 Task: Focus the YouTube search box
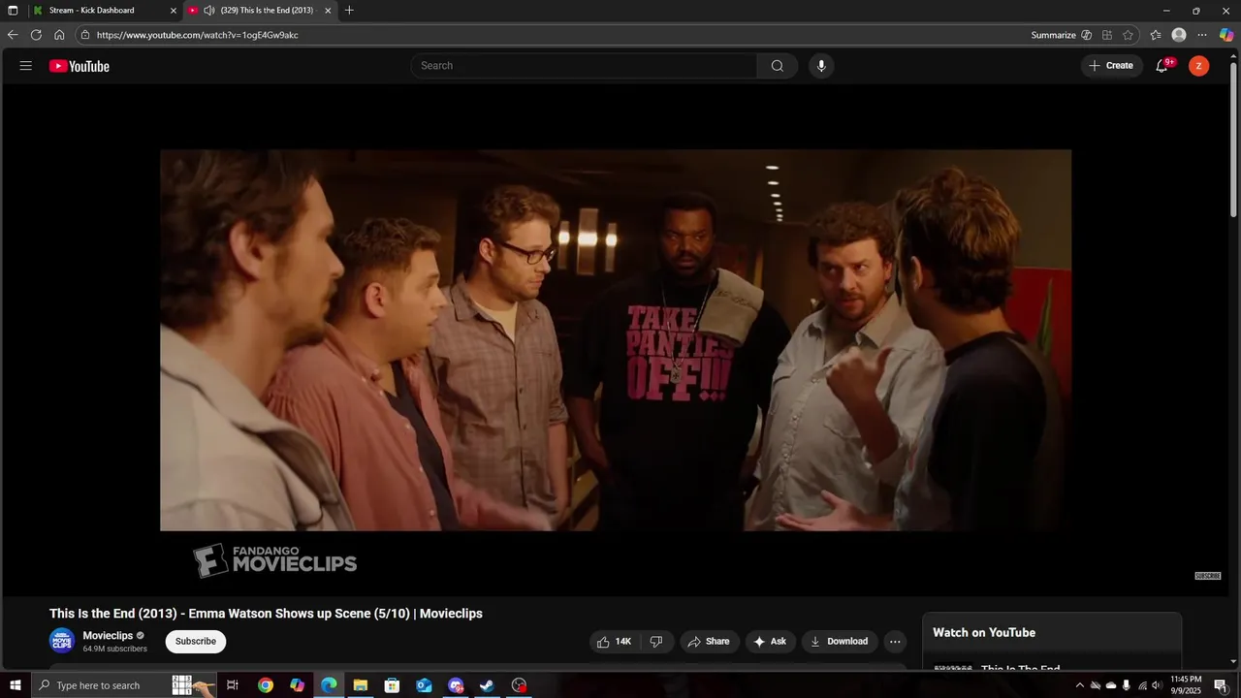584,66
